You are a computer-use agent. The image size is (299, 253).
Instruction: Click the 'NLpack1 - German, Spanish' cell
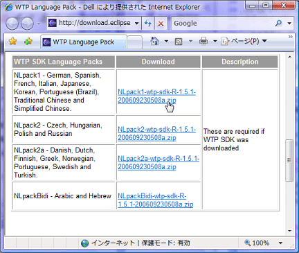pyautogui.click(x=64, y=91)
